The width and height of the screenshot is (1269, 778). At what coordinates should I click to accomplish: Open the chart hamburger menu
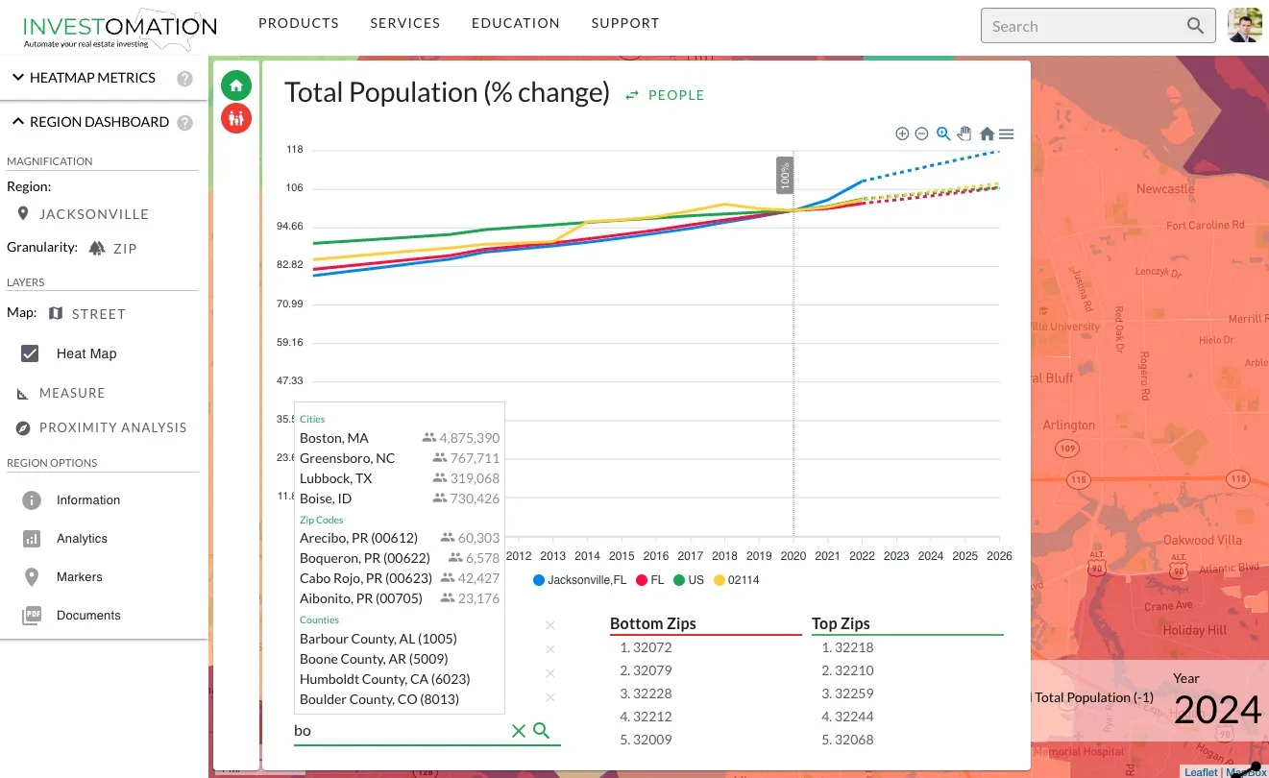[x=1006, y=134]
